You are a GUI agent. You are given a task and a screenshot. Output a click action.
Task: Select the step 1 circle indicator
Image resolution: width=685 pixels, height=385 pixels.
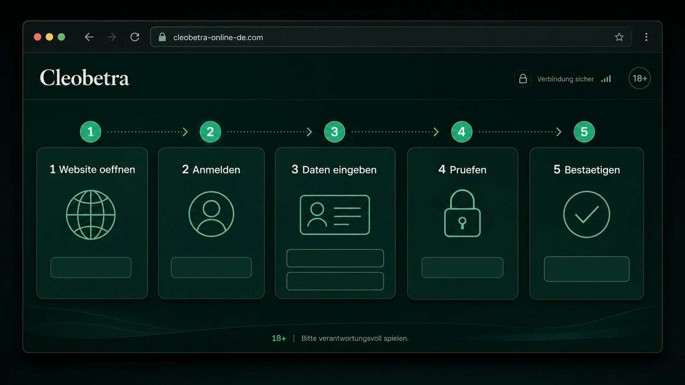(x=91, y=132)
